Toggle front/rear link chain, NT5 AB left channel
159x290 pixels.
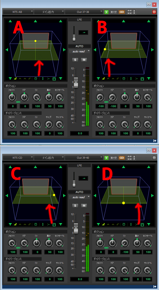tap(18, 102)
